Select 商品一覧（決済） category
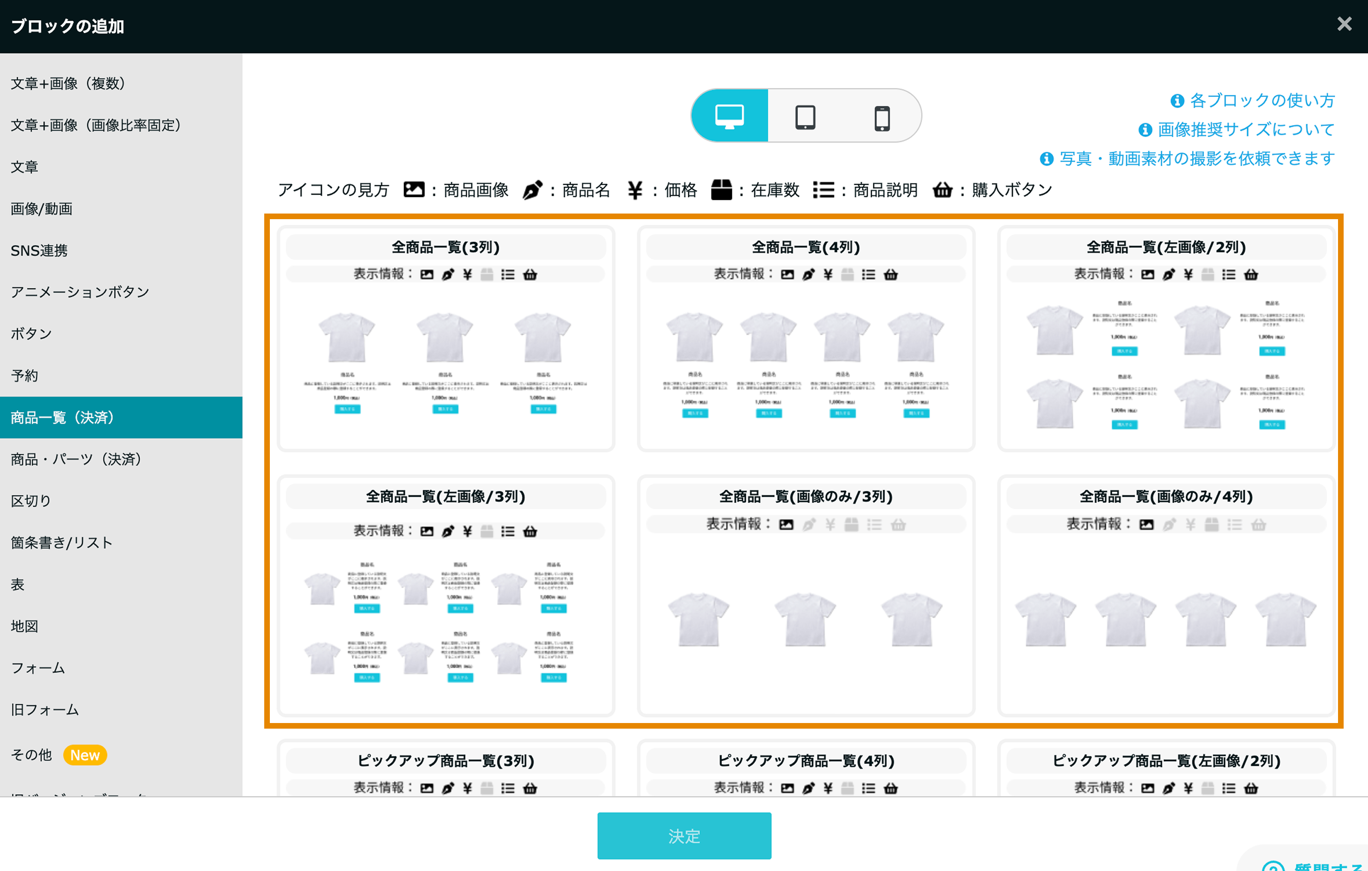The image size is (1368, 871). 121,417
